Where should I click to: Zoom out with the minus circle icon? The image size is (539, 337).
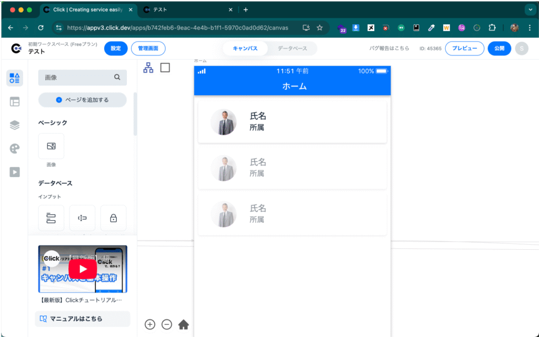[x=167, y=324]
